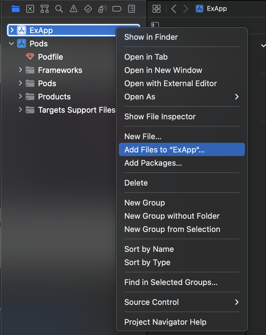This screenshot has height=335, width=266.
Task: Choose Sort by Name
Action: [182, 249]
